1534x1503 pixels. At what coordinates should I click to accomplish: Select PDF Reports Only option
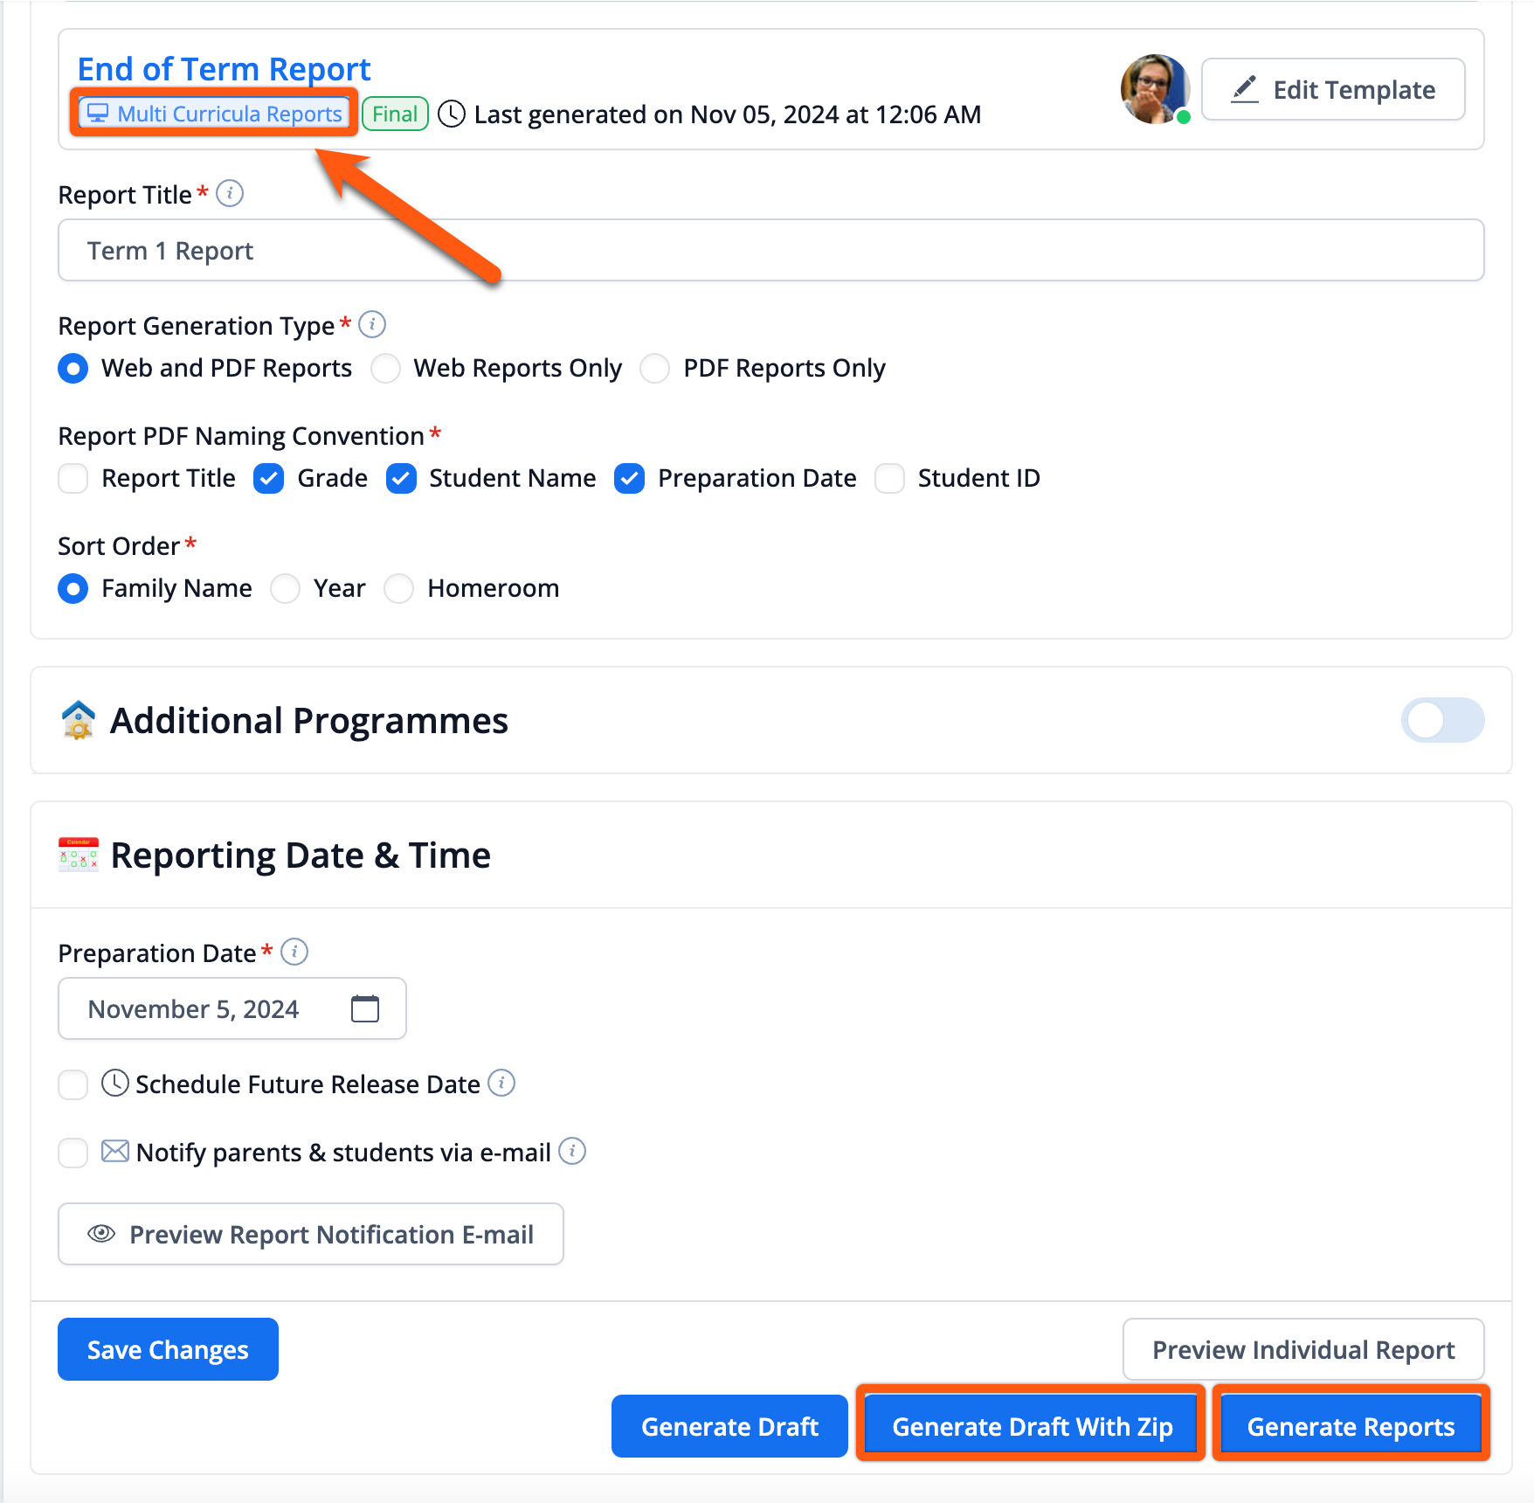(x=655, y=368)
